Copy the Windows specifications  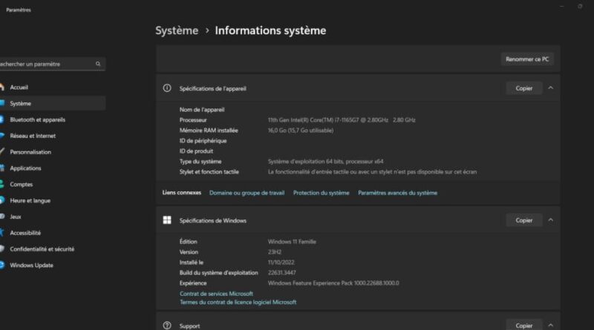[x=524, y=220]
